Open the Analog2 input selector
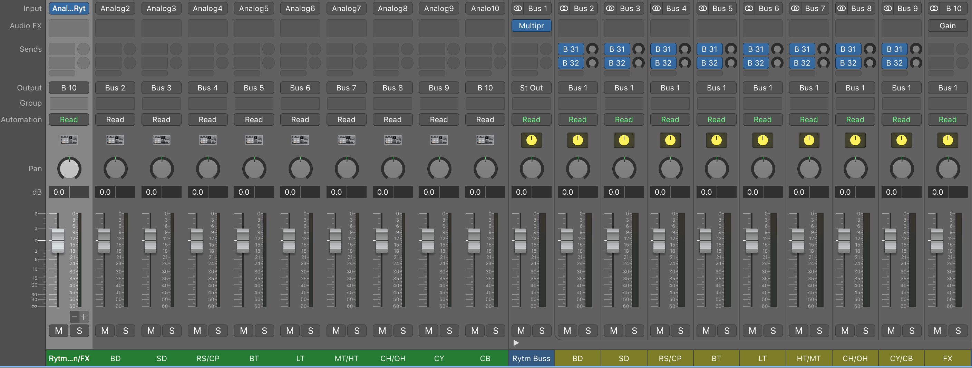 click(115, 8)
